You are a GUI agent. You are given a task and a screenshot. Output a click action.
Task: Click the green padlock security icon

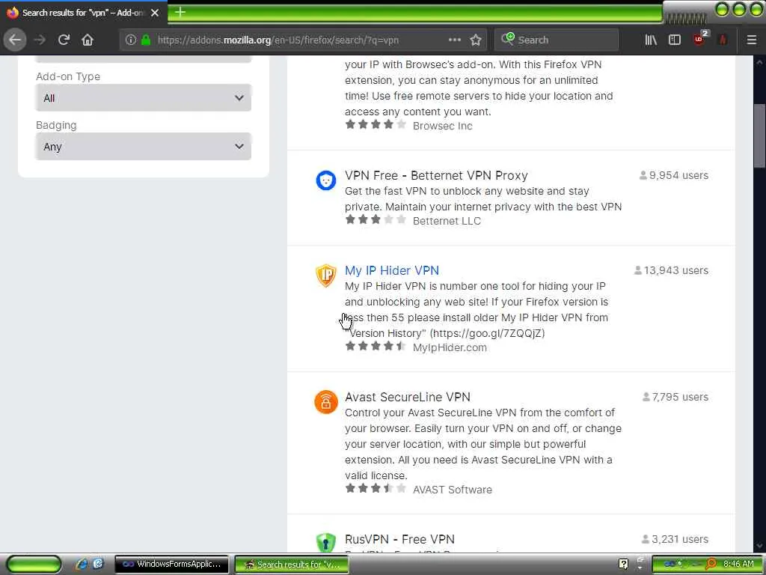[146, 40]
